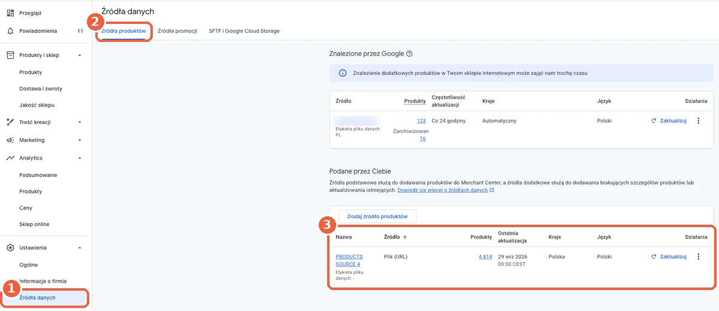
Task: Click Zaktualizuj for PRODUCTS SOURCE 4
Action: tap(669, 256)
